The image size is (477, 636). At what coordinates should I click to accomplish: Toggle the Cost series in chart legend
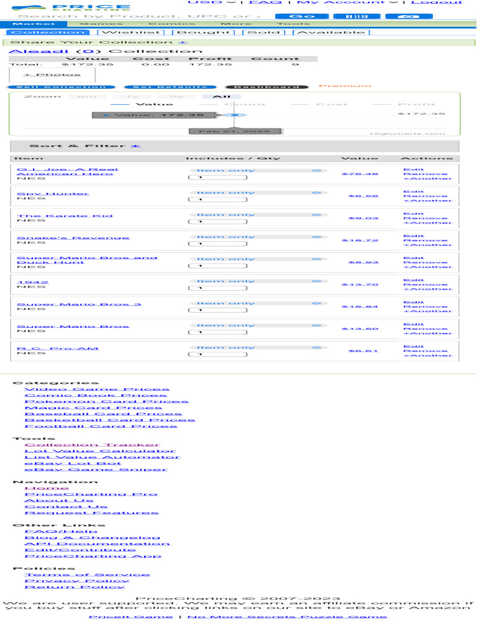click(x=319, y=104)
